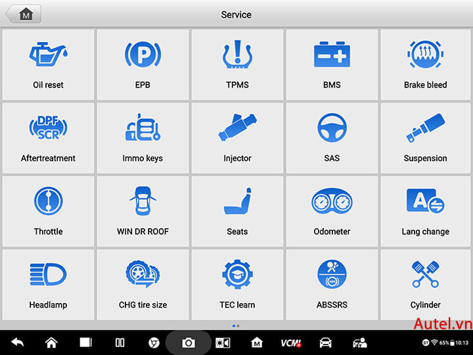Image resolution: width=473 pixels, height=355 pixels.
Task: Open the Immo keys service
Action: coord(143,138)
